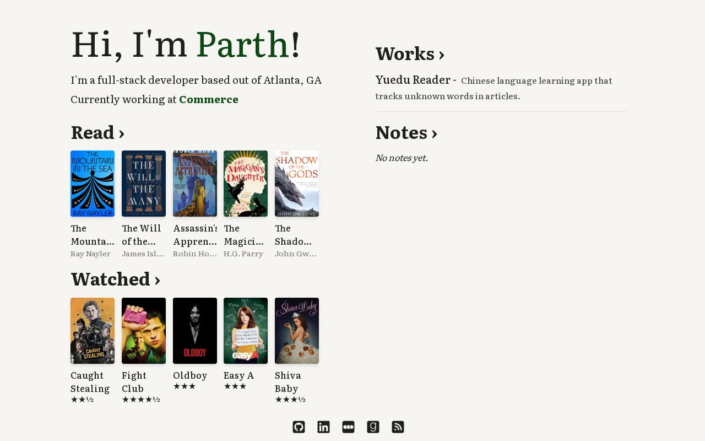
Task: Select Assassin's Apprentice book cover
Action: (x=195, y=184)
